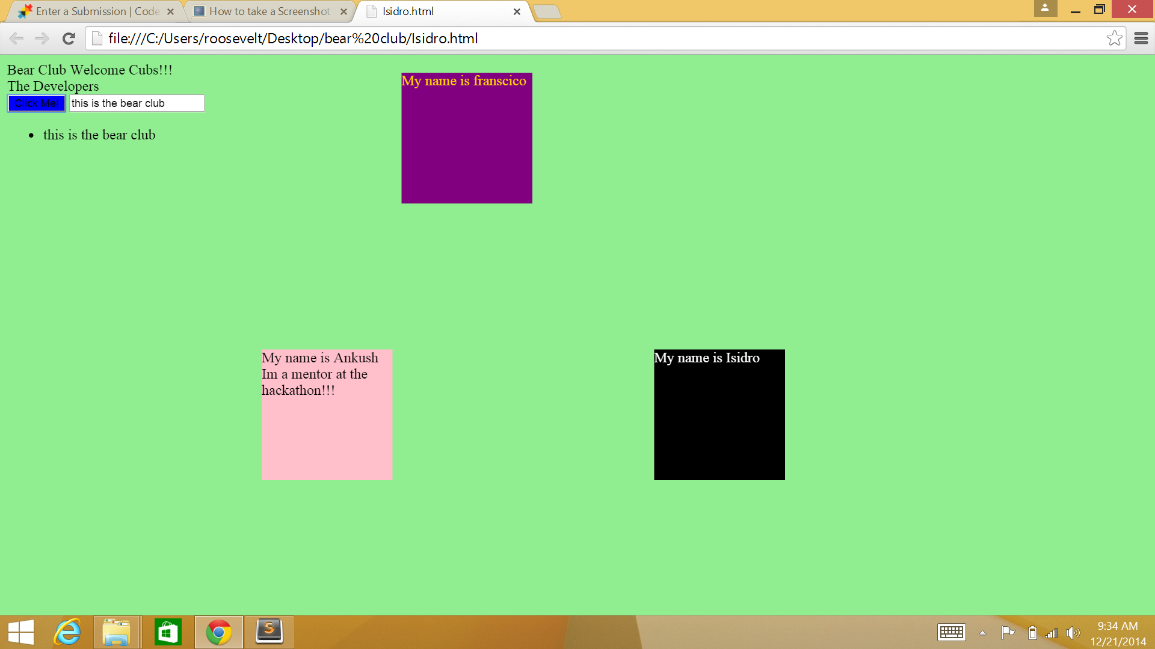Viewport: 1155px width, 649px height.
Task: Reload the page with the refresh icon
Action: click(x=69, y=38)
